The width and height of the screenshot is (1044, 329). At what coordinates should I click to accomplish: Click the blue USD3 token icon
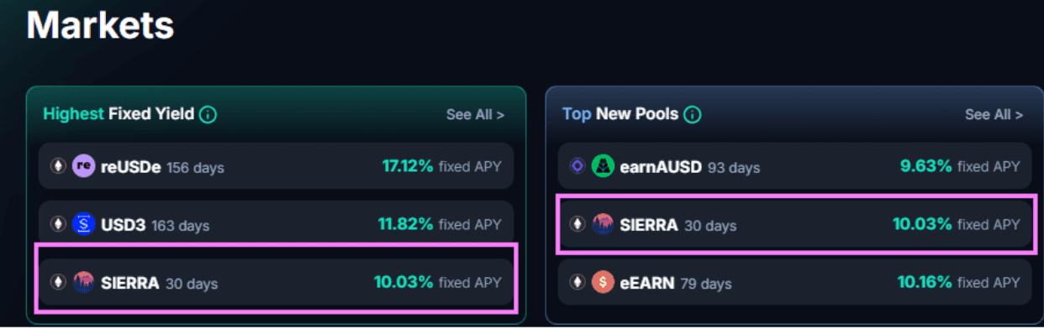83,224
